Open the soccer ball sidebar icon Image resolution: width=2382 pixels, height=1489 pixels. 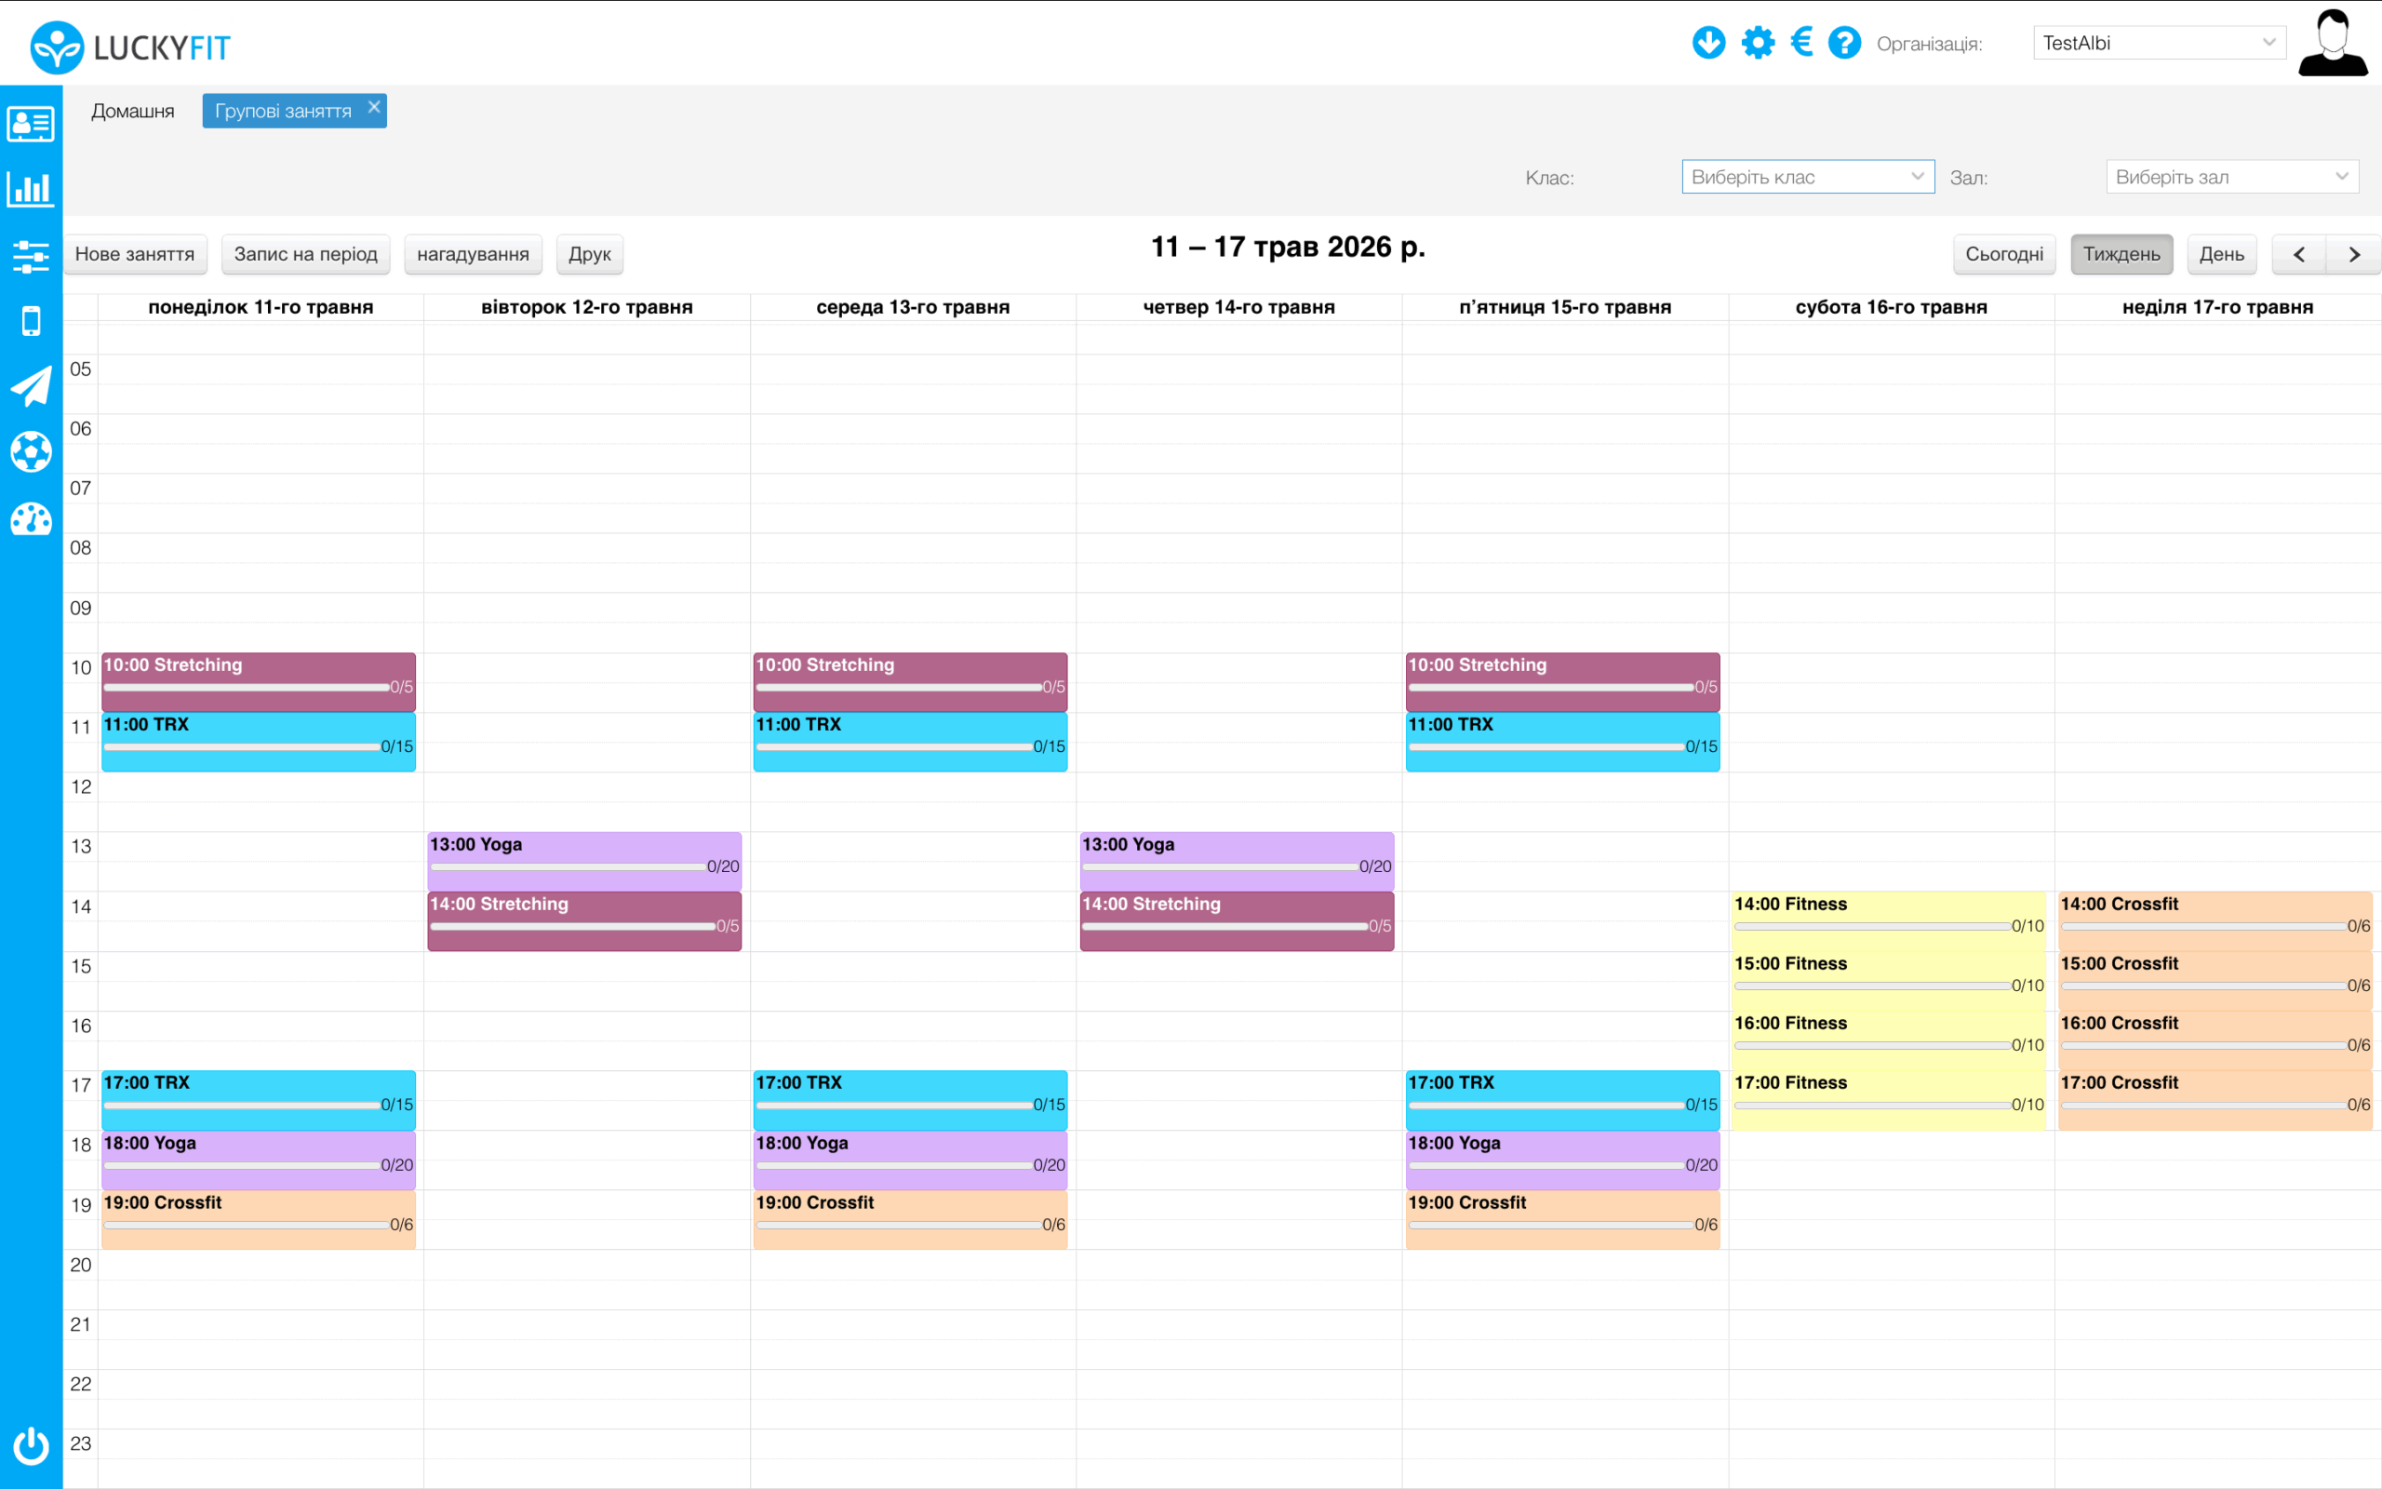pyautogui.click(x=31, y=452)
